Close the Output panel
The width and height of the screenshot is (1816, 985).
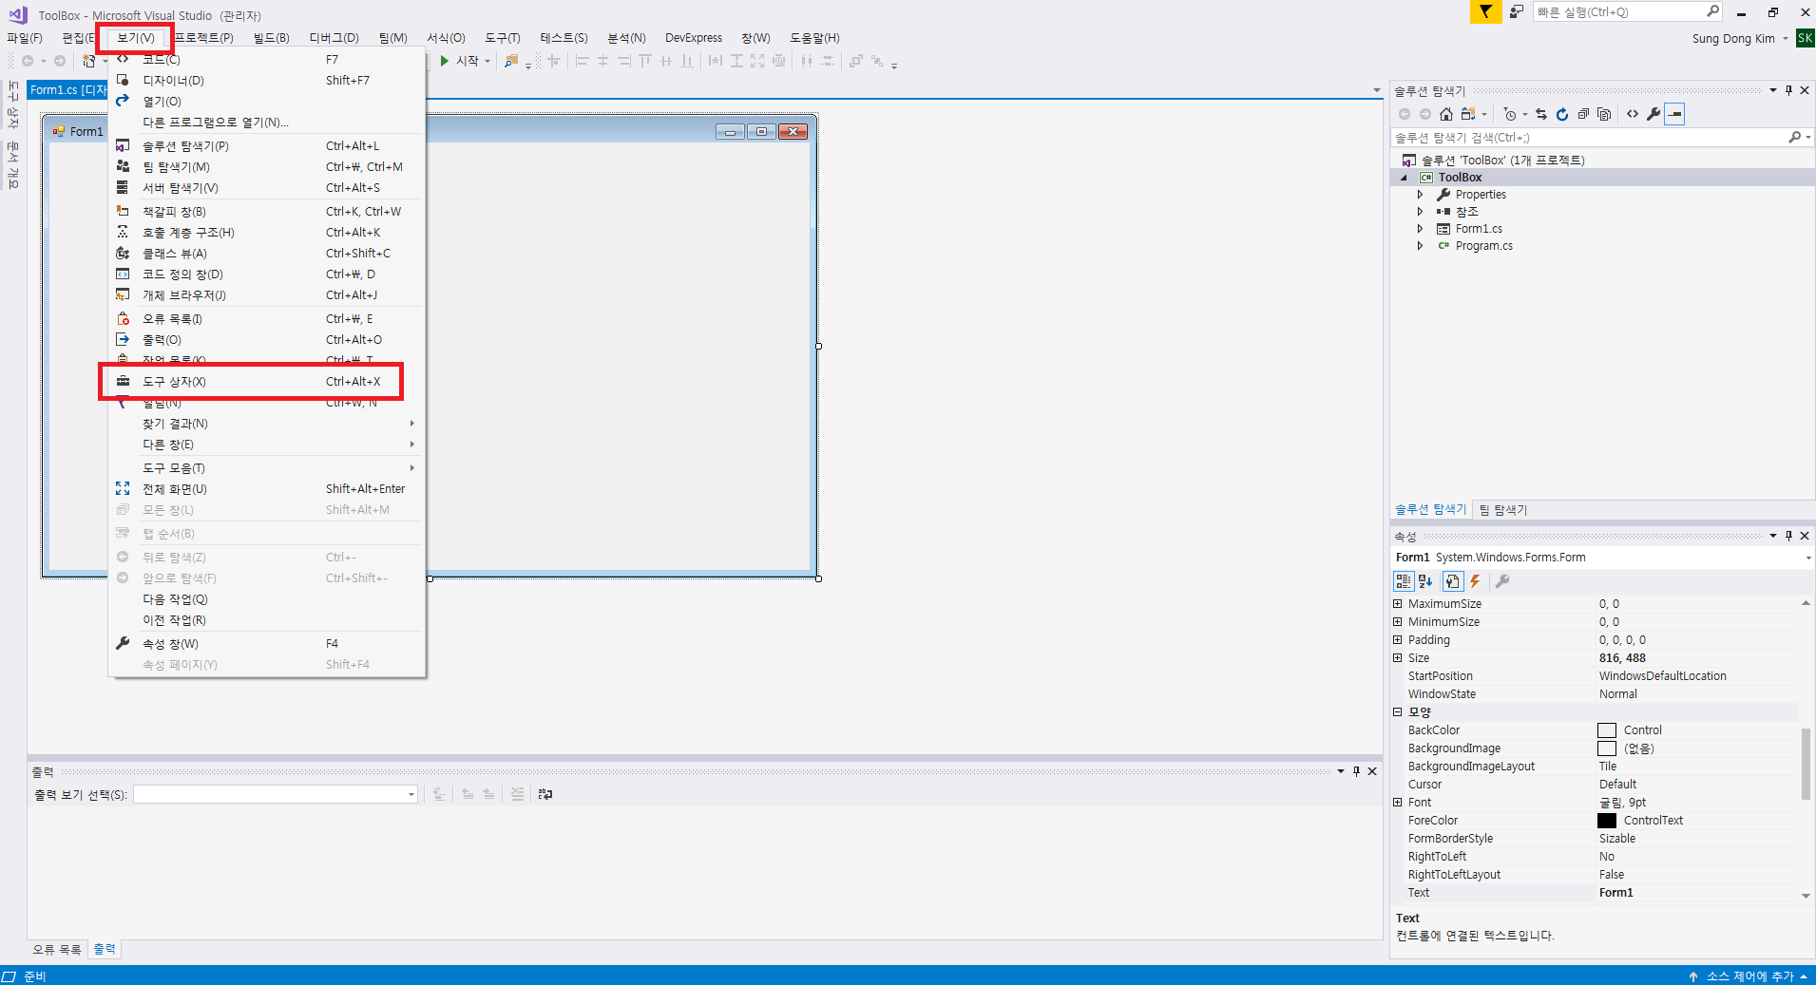[x=1372, y=771]
